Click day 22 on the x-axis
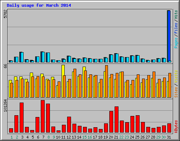 [121, 137]
